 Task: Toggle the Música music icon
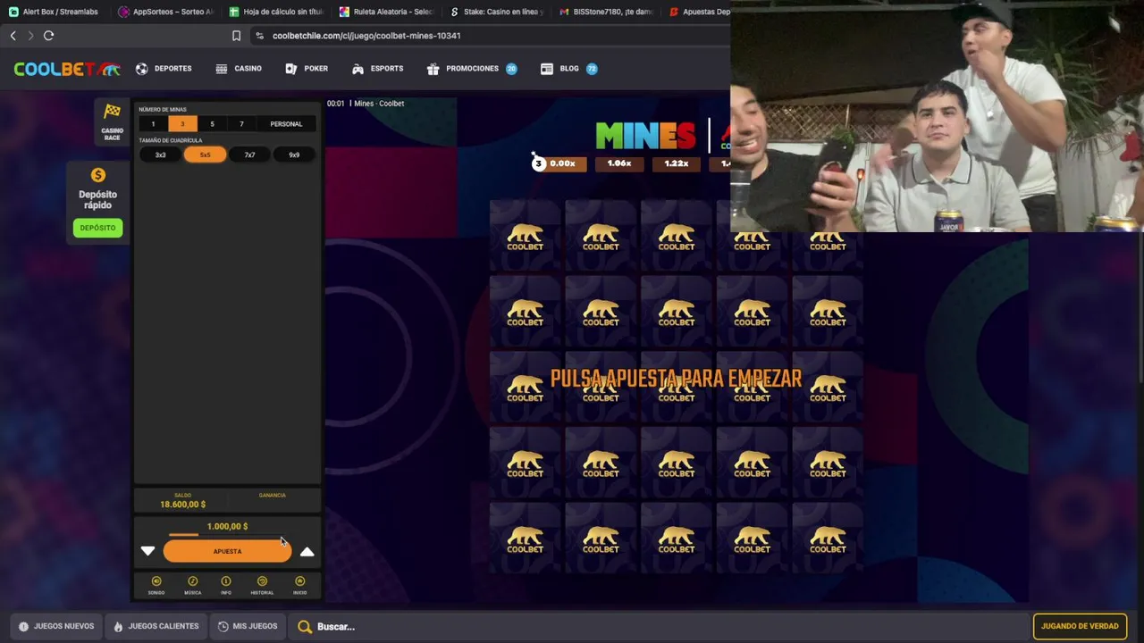point(192,581)
